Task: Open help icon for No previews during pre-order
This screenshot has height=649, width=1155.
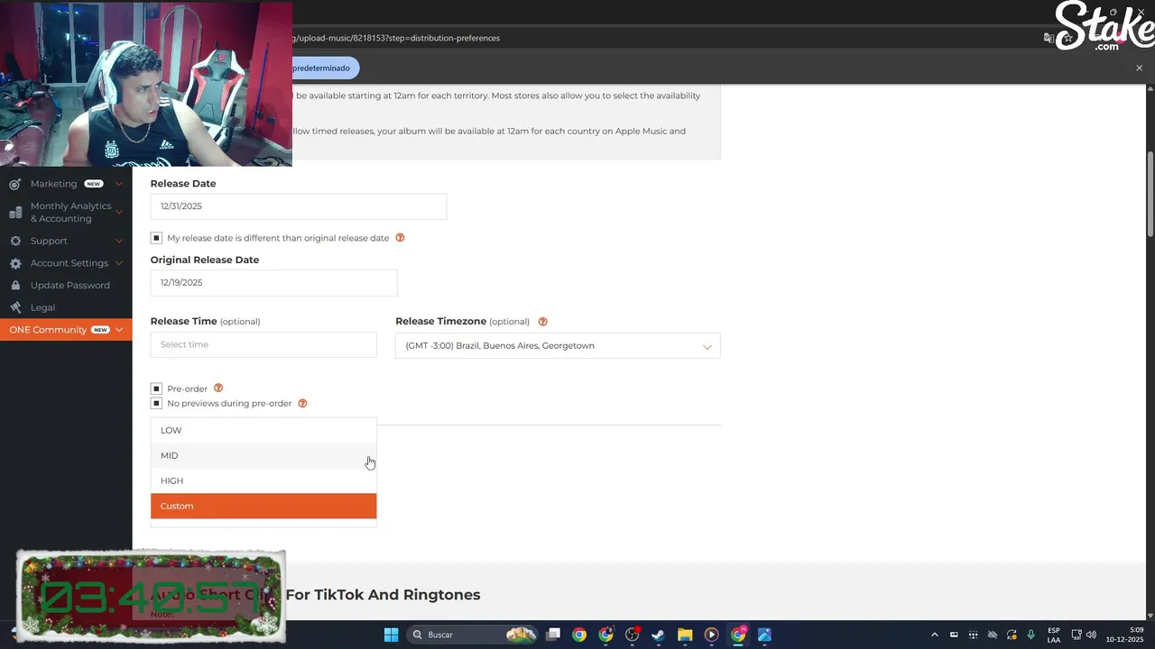Action: tap(302, 404)
